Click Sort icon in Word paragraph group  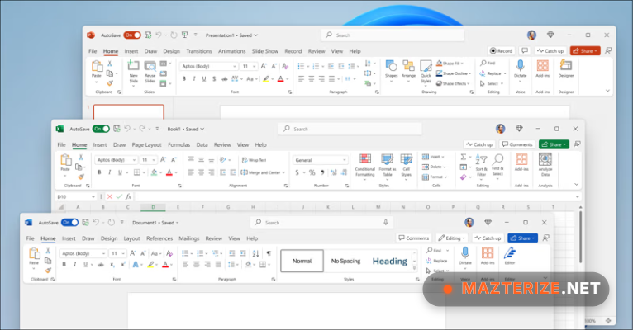tap(256, 253)
